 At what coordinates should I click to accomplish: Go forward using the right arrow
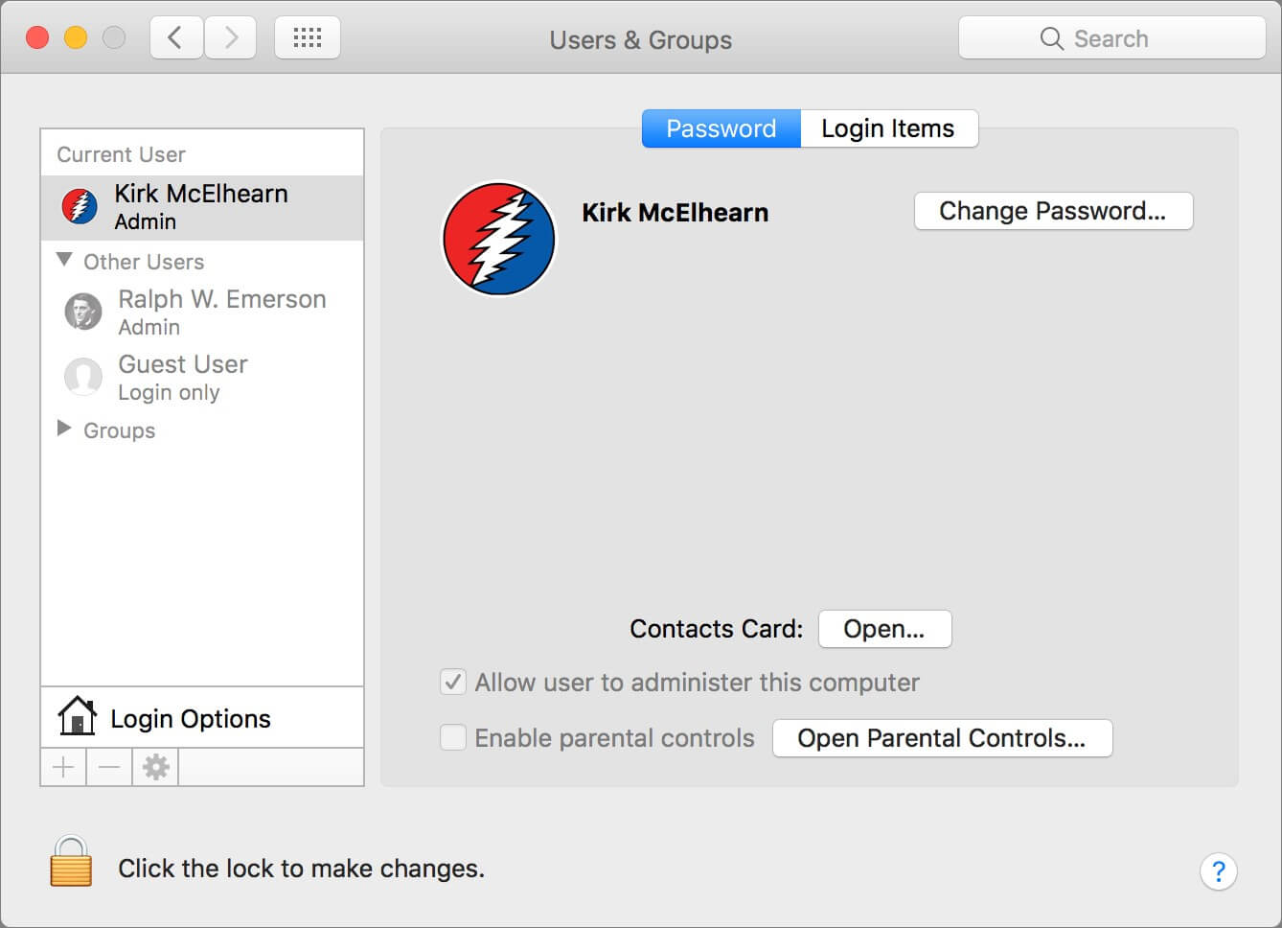pos(230,38)
